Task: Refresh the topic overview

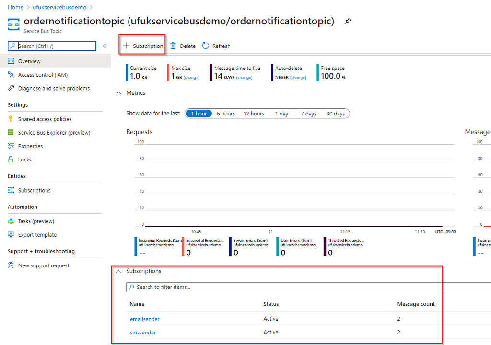Action: [216, 46]
